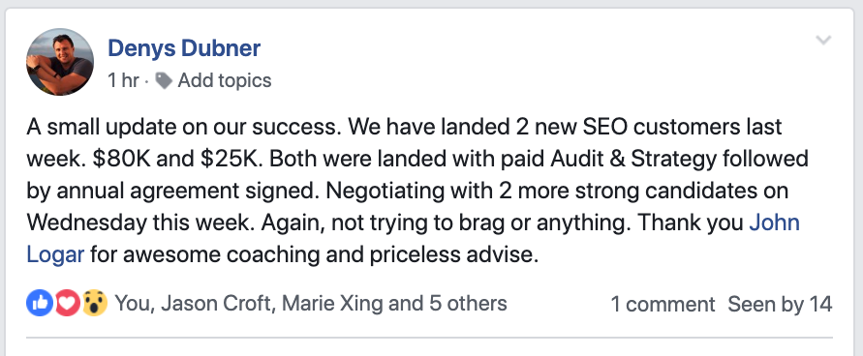
Task: Open Denys Dubner's profile via name link
Action: tap(184, 48)
